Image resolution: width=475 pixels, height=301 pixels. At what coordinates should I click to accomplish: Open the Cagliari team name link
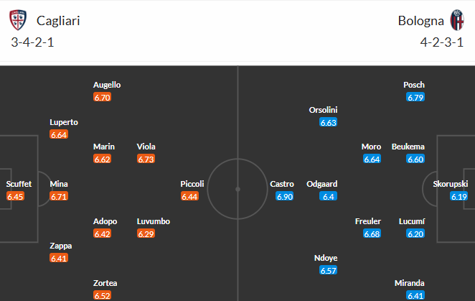pyautogui.click(x=58, y=21)
